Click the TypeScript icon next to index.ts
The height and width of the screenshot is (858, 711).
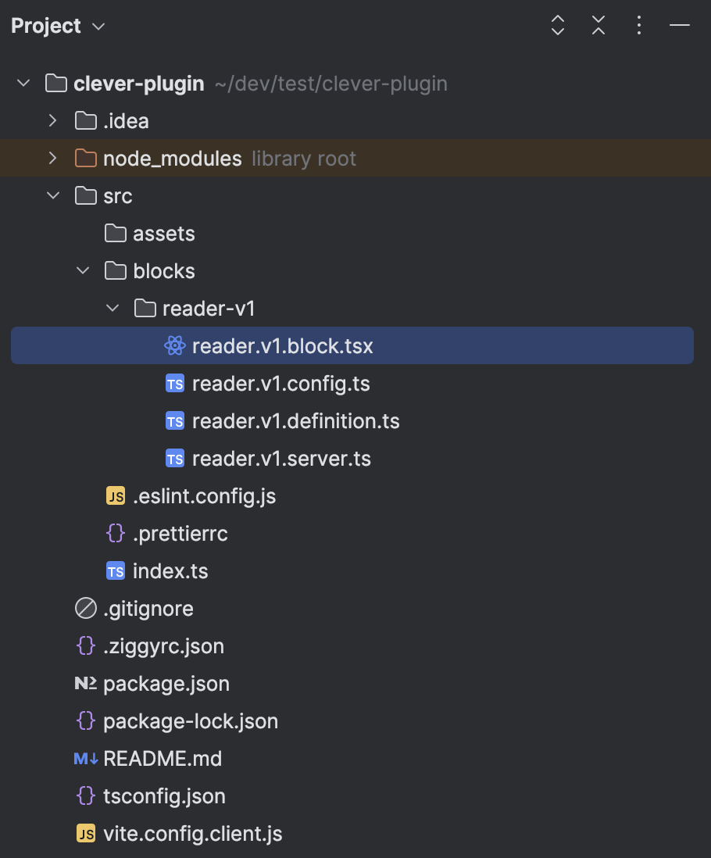click(x=115, y=570)
